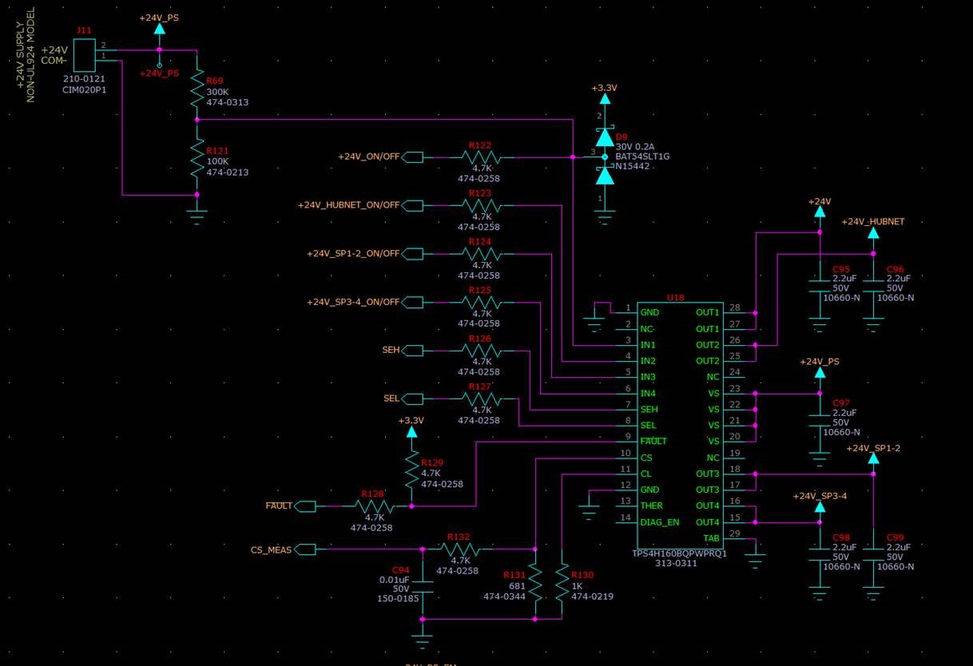Click the ground symbol below C94

(423, 640)
